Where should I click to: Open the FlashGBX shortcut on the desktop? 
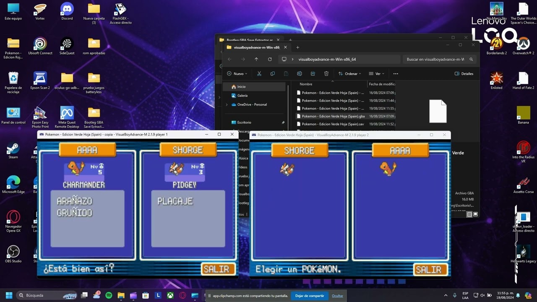[x=121, y=13]
